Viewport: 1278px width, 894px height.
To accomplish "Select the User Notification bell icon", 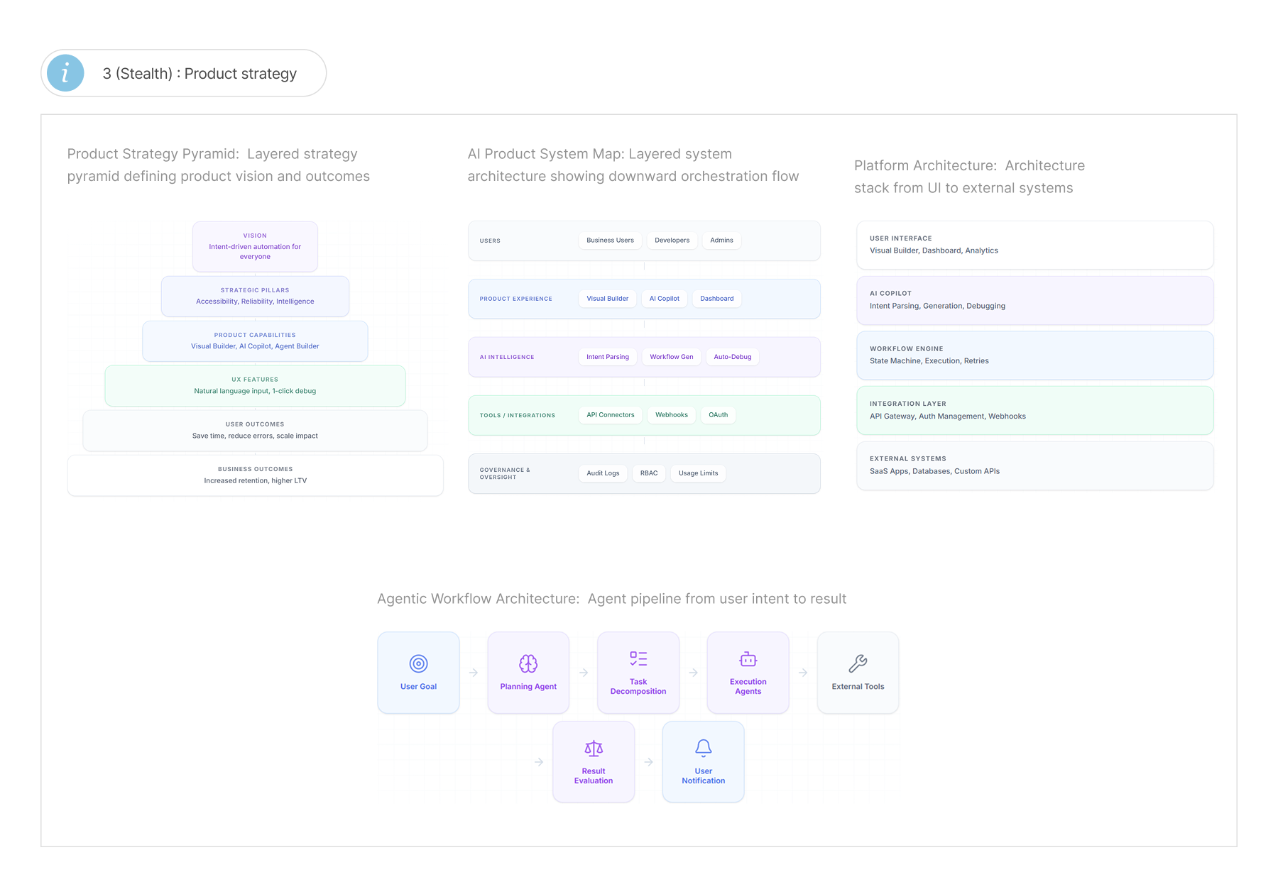I will (x=703, y=748).
